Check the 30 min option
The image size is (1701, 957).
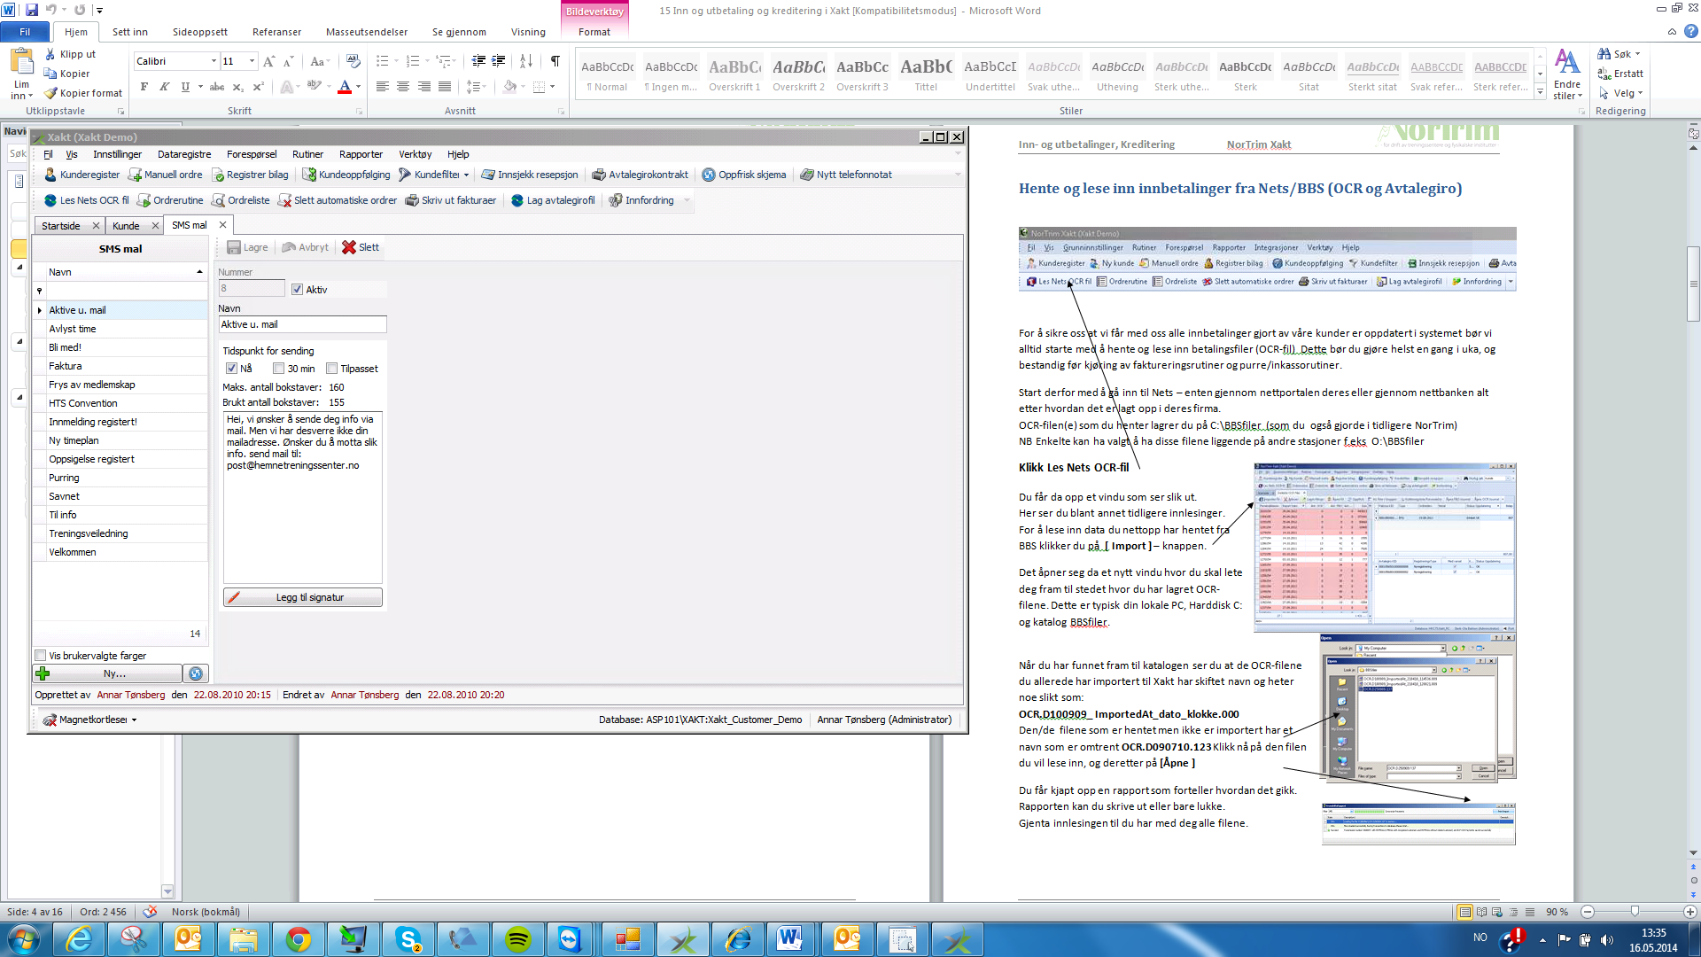[279, 369]
